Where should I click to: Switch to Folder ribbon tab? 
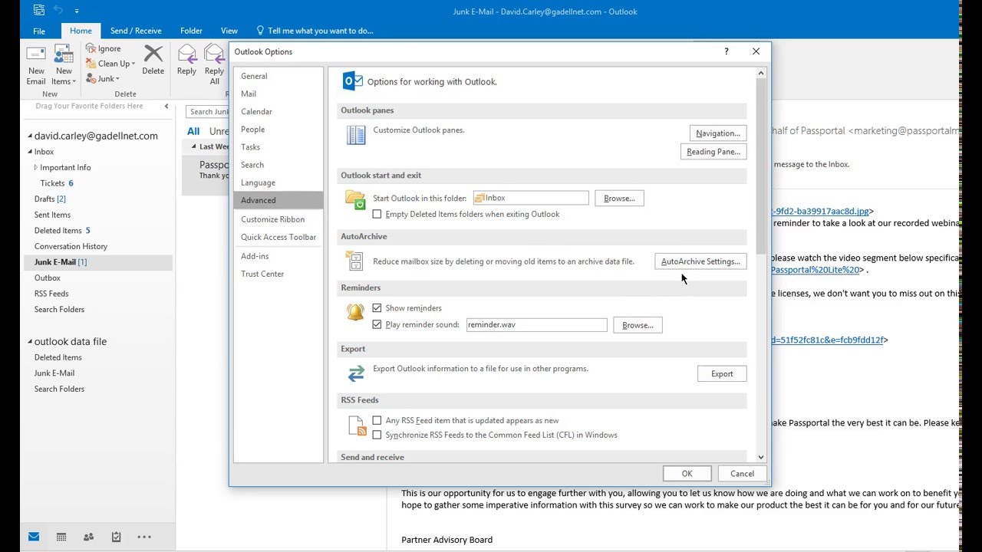191,31
